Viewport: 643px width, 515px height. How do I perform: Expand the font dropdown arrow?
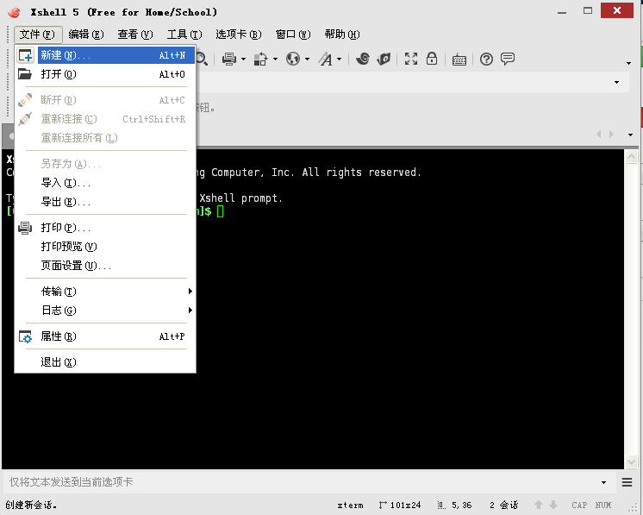[x=339, y=60]
